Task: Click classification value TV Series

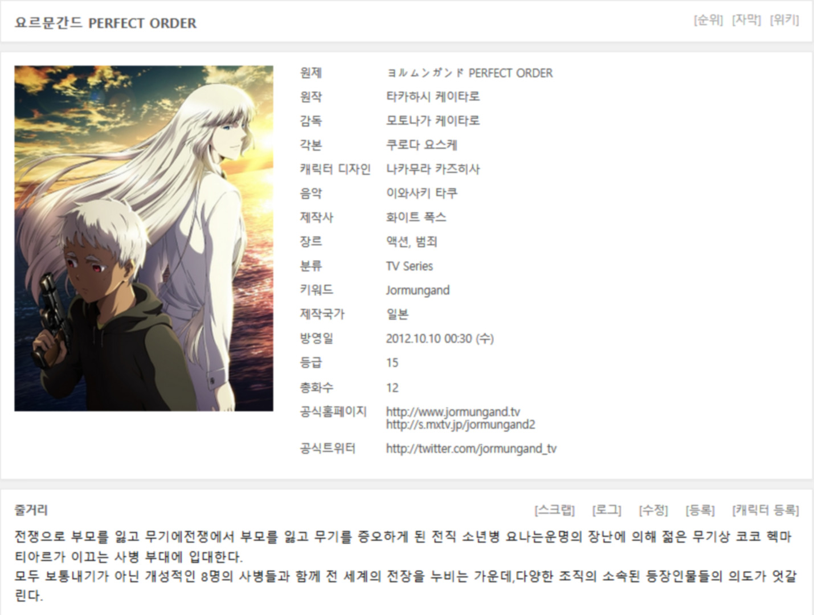Action: click(409, 266)
